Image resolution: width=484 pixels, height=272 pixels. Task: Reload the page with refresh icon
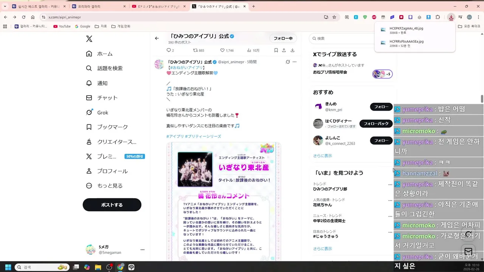point(23,17)
